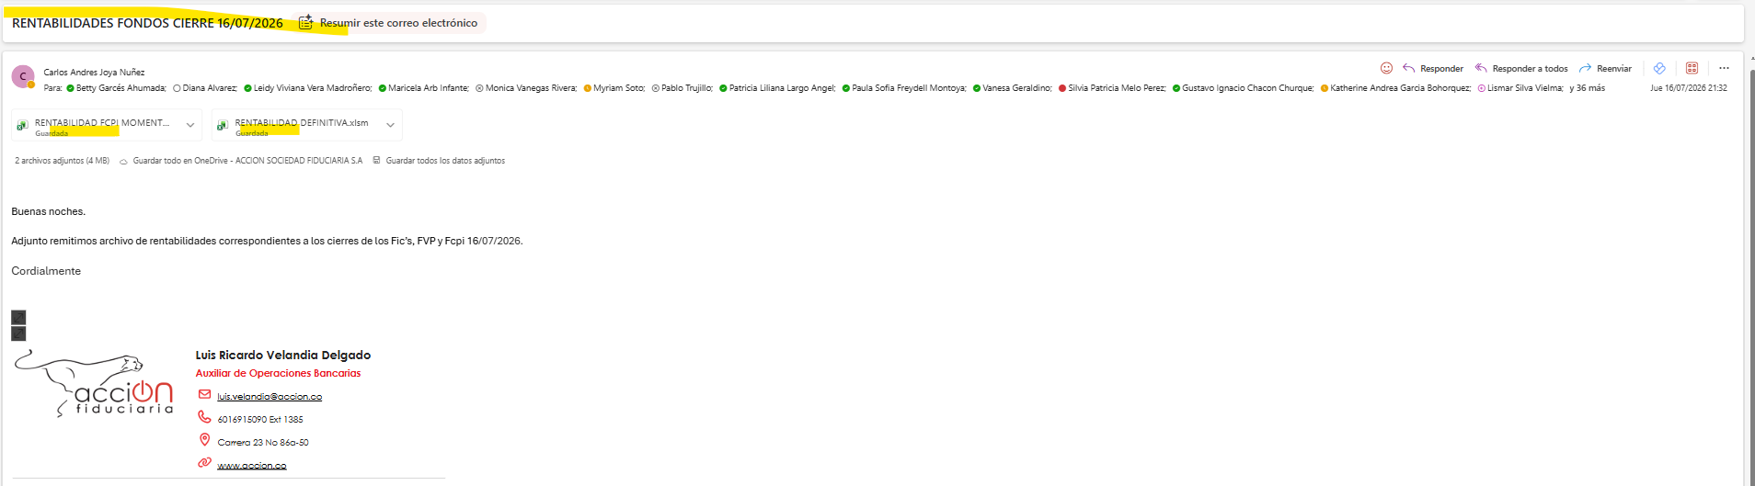Open the red apps grid icon
Viewport: 1755px width, 486px height.
1692,68
